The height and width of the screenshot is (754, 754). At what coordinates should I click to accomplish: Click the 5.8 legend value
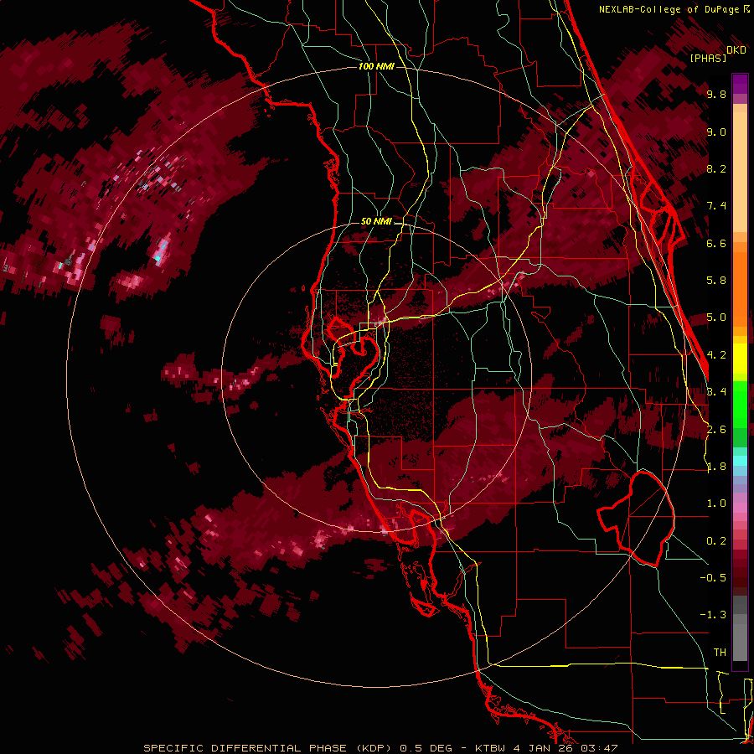click(x=716, y=281)
